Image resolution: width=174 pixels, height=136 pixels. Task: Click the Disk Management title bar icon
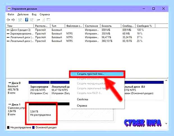pyautogui.click(x=9, y=9)
